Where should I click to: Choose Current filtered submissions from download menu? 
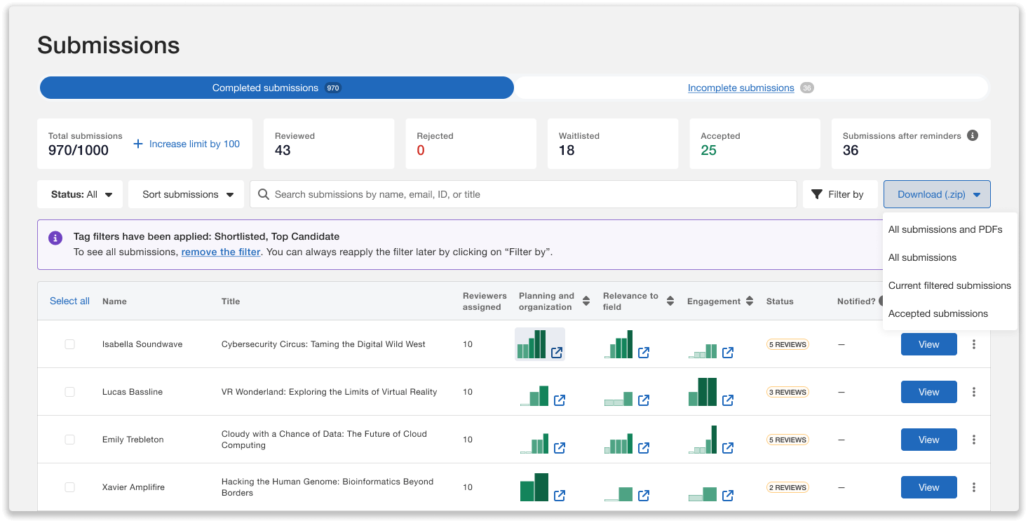[949, 285]
